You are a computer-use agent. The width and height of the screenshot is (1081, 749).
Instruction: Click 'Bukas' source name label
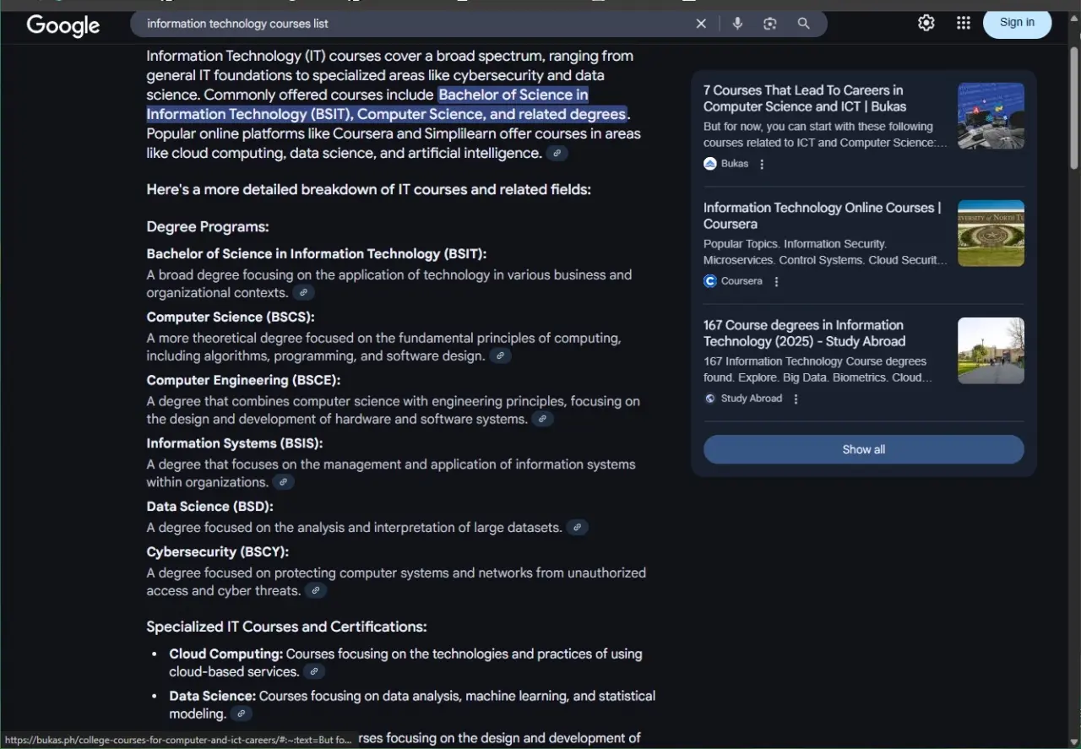point(735,164)
